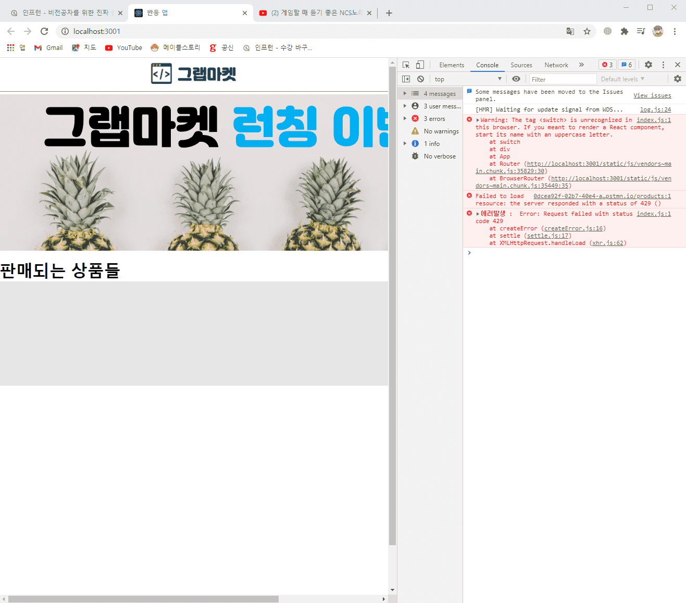Open the 공신 bookmark
The width and height of the screenshot is (686, 603).
[x=221, y=47]
